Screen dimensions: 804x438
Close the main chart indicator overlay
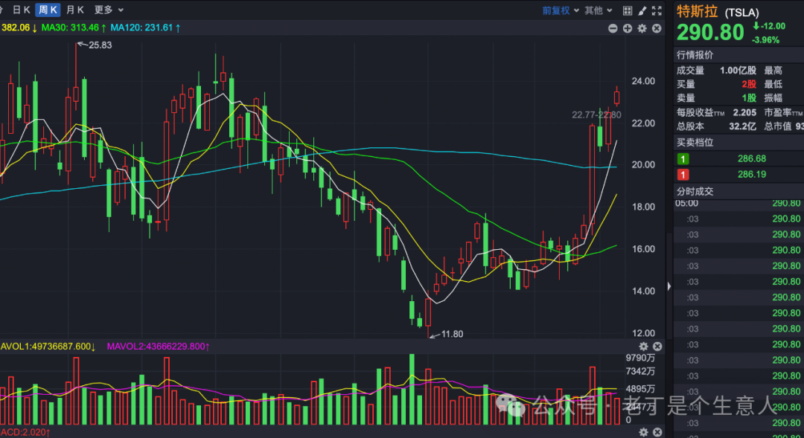tap(657, 28)
